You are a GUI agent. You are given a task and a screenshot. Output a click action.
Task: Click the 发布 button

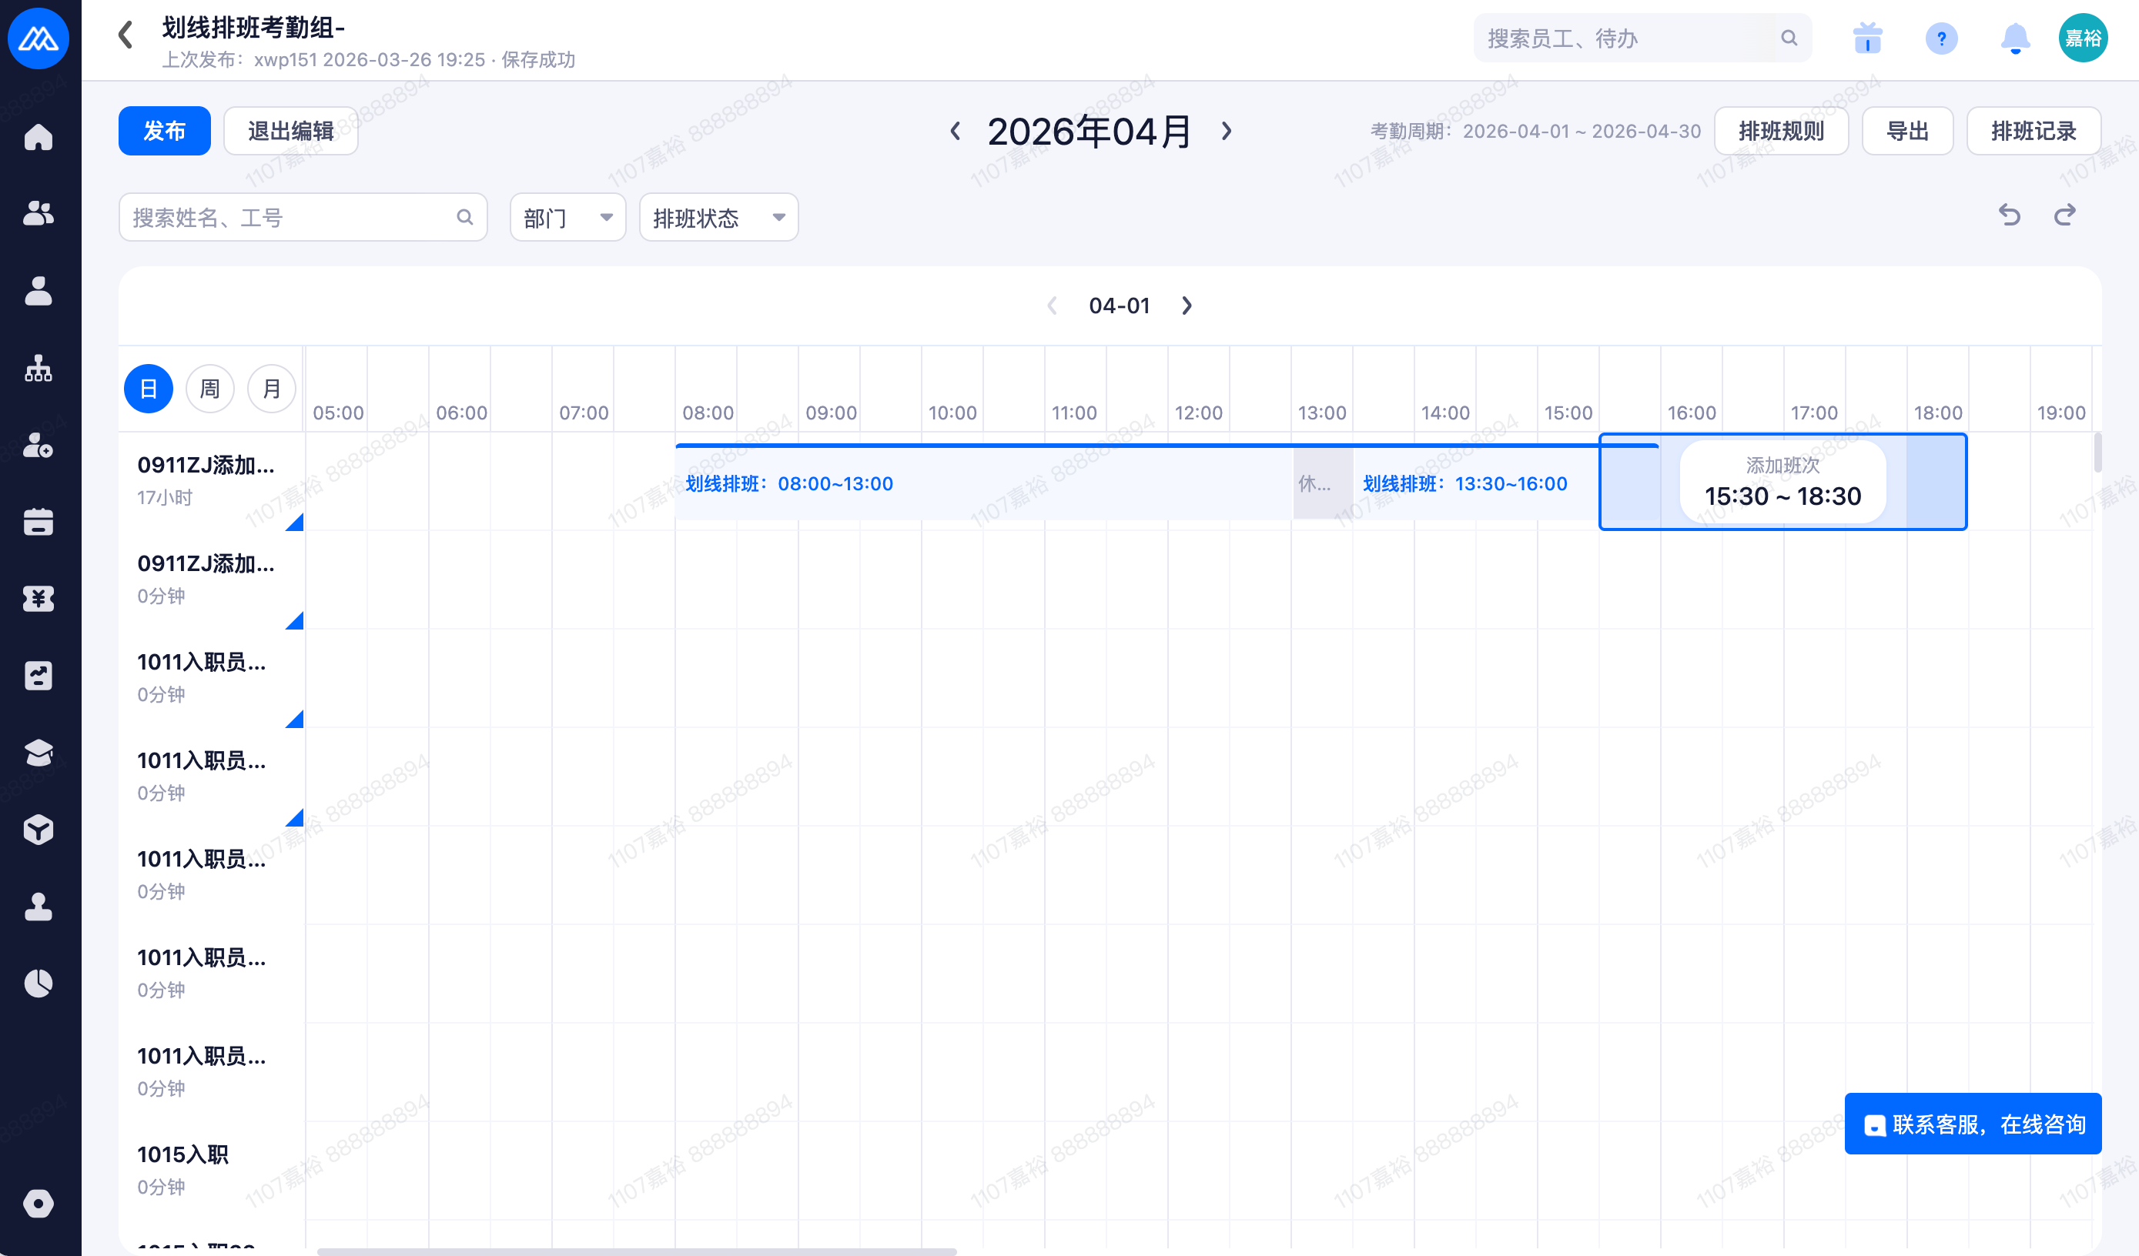click(x=164, y=131)
